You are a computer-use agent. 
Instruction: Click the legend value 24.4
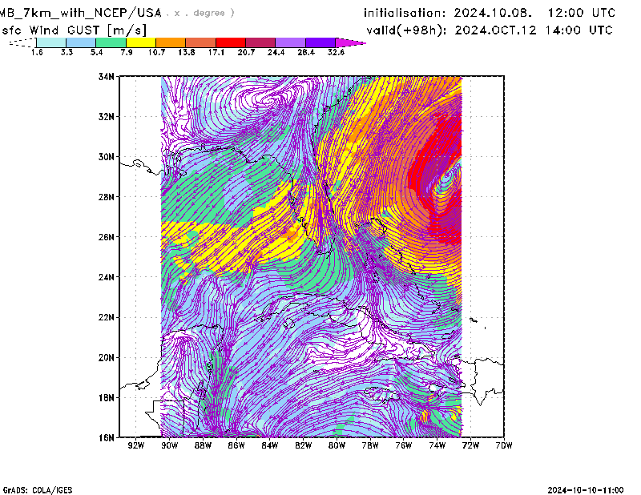coord(276,52)
